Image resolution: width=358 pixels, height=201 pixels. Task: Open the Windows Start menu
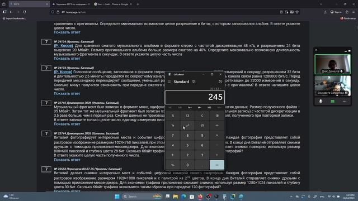[117, 197]
